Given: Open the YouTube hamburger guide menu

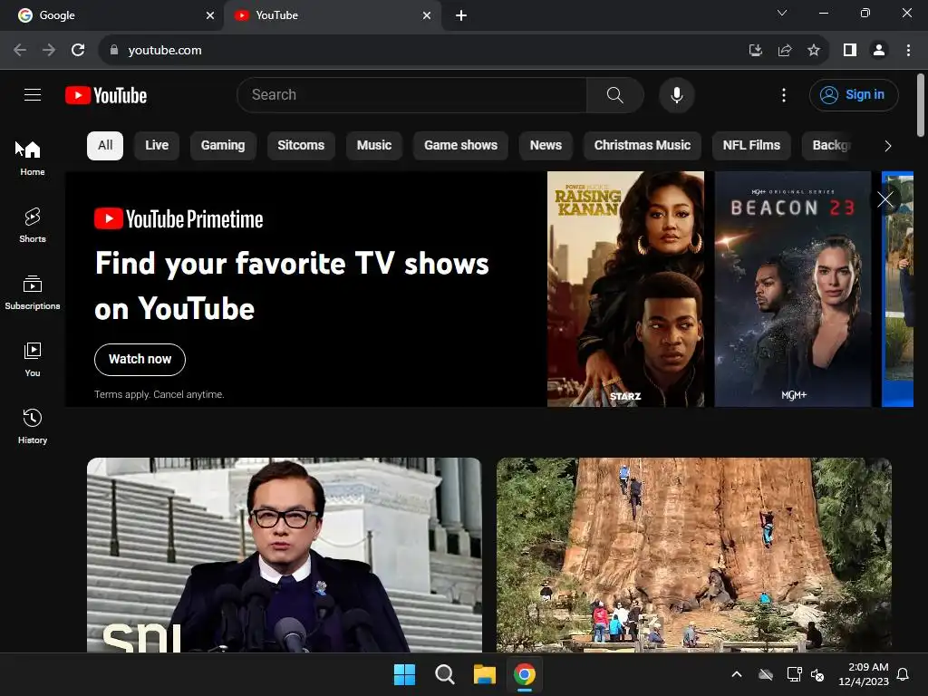Looking at the screenshot, I should tap(33, 94).
